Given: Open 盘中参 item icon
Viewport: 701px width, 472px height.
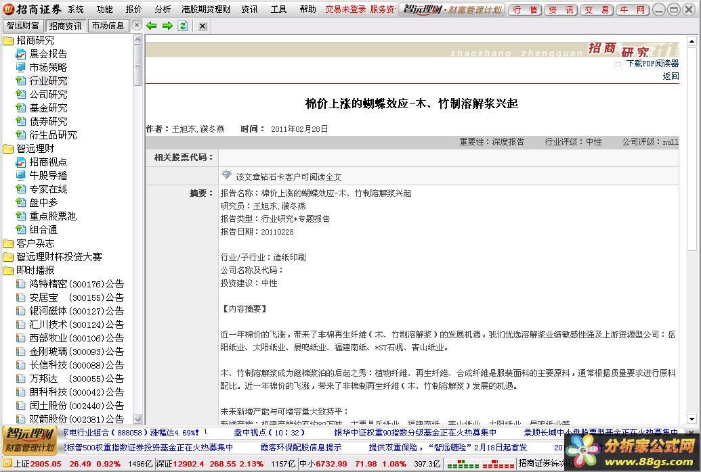Looking at the screenshot, I should point(20,202).
